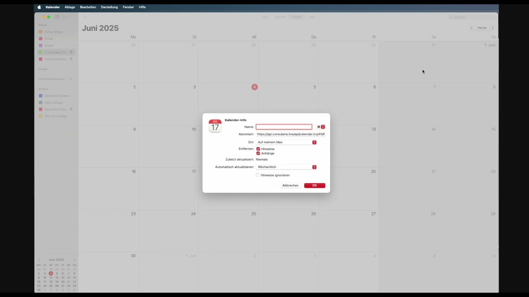
Task: Click the 'Niemals' last updated value
Action: pos(262,159)
